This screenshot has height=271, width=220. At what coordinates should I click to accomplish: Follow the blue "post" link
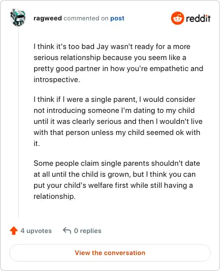[117, 18]
